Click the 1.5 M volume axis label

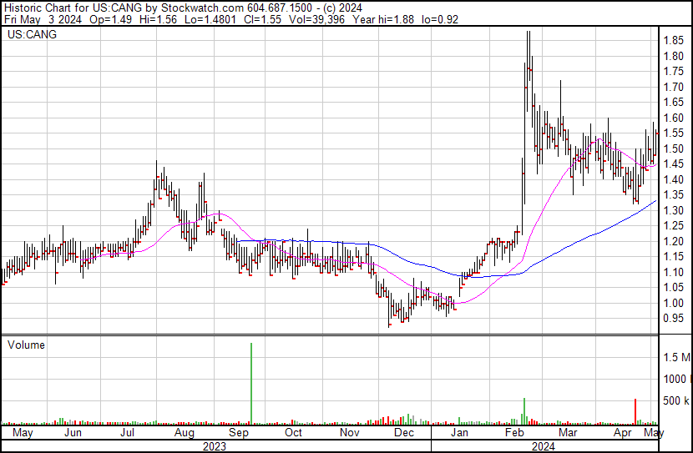coord(677,358)
